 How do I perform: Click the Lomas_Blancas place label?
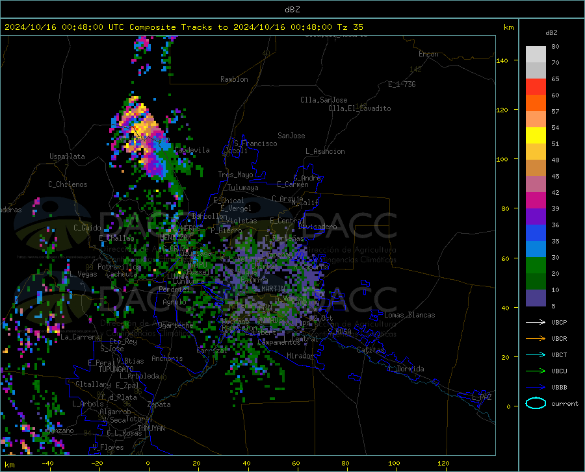pyautogui.click(x=409, y=315)
